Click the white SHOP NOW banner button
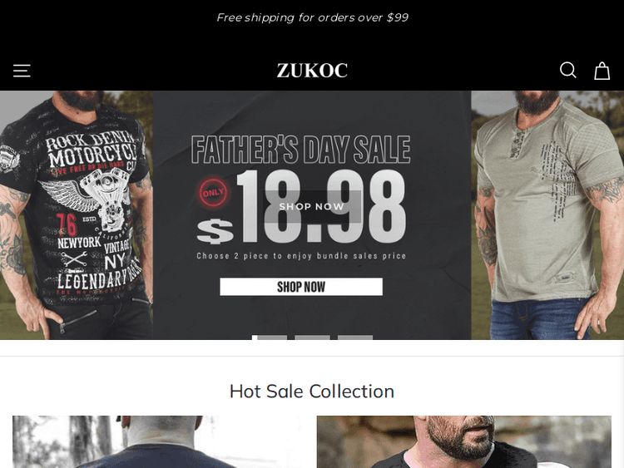Screen dimensions: 624x468 pyautogui.click(x=301, y=287)
